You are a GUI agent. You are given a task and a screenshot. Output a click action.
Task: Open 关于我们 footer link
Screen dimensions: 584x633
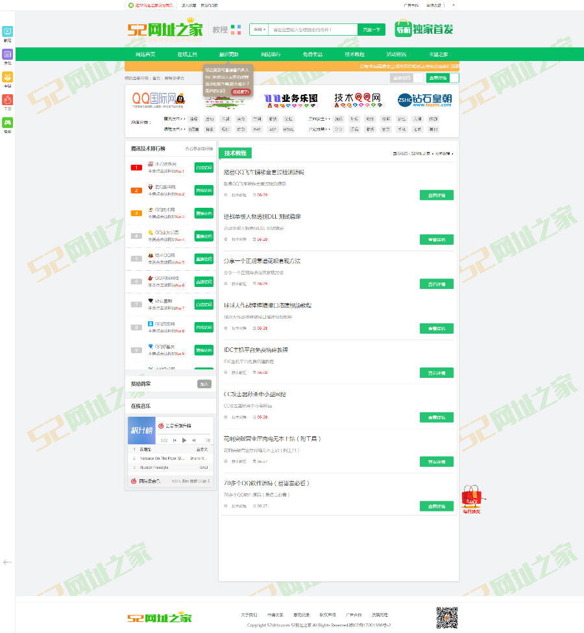coord(249,615)
